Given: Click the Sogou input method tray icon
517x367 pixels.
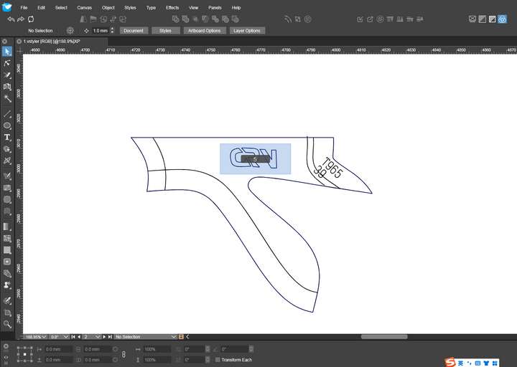Looking at the screenshot, I should tap(450, 363).
